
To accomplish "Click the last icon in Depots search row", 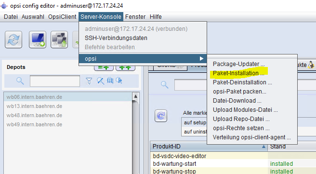I will coord(119,81).
